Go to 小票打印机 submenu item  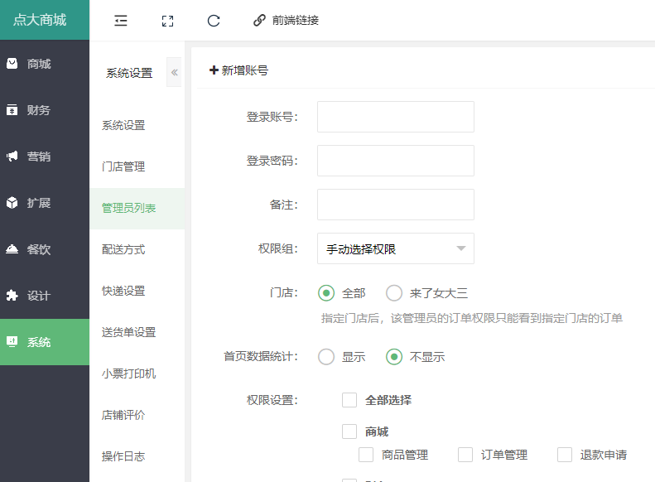[128, 374]
